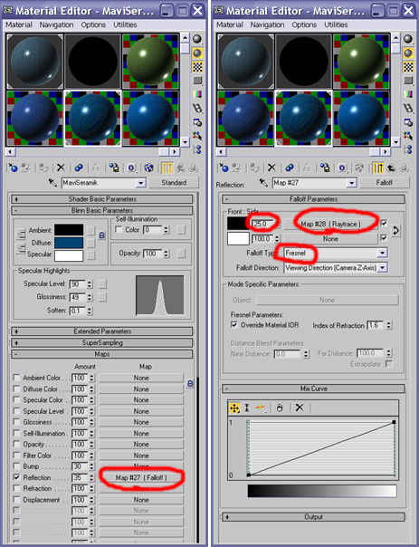This screenshot has width=419, height=547.
Task: Click Material Effects Channel icon in Standard window
Action: click(131, 168)
